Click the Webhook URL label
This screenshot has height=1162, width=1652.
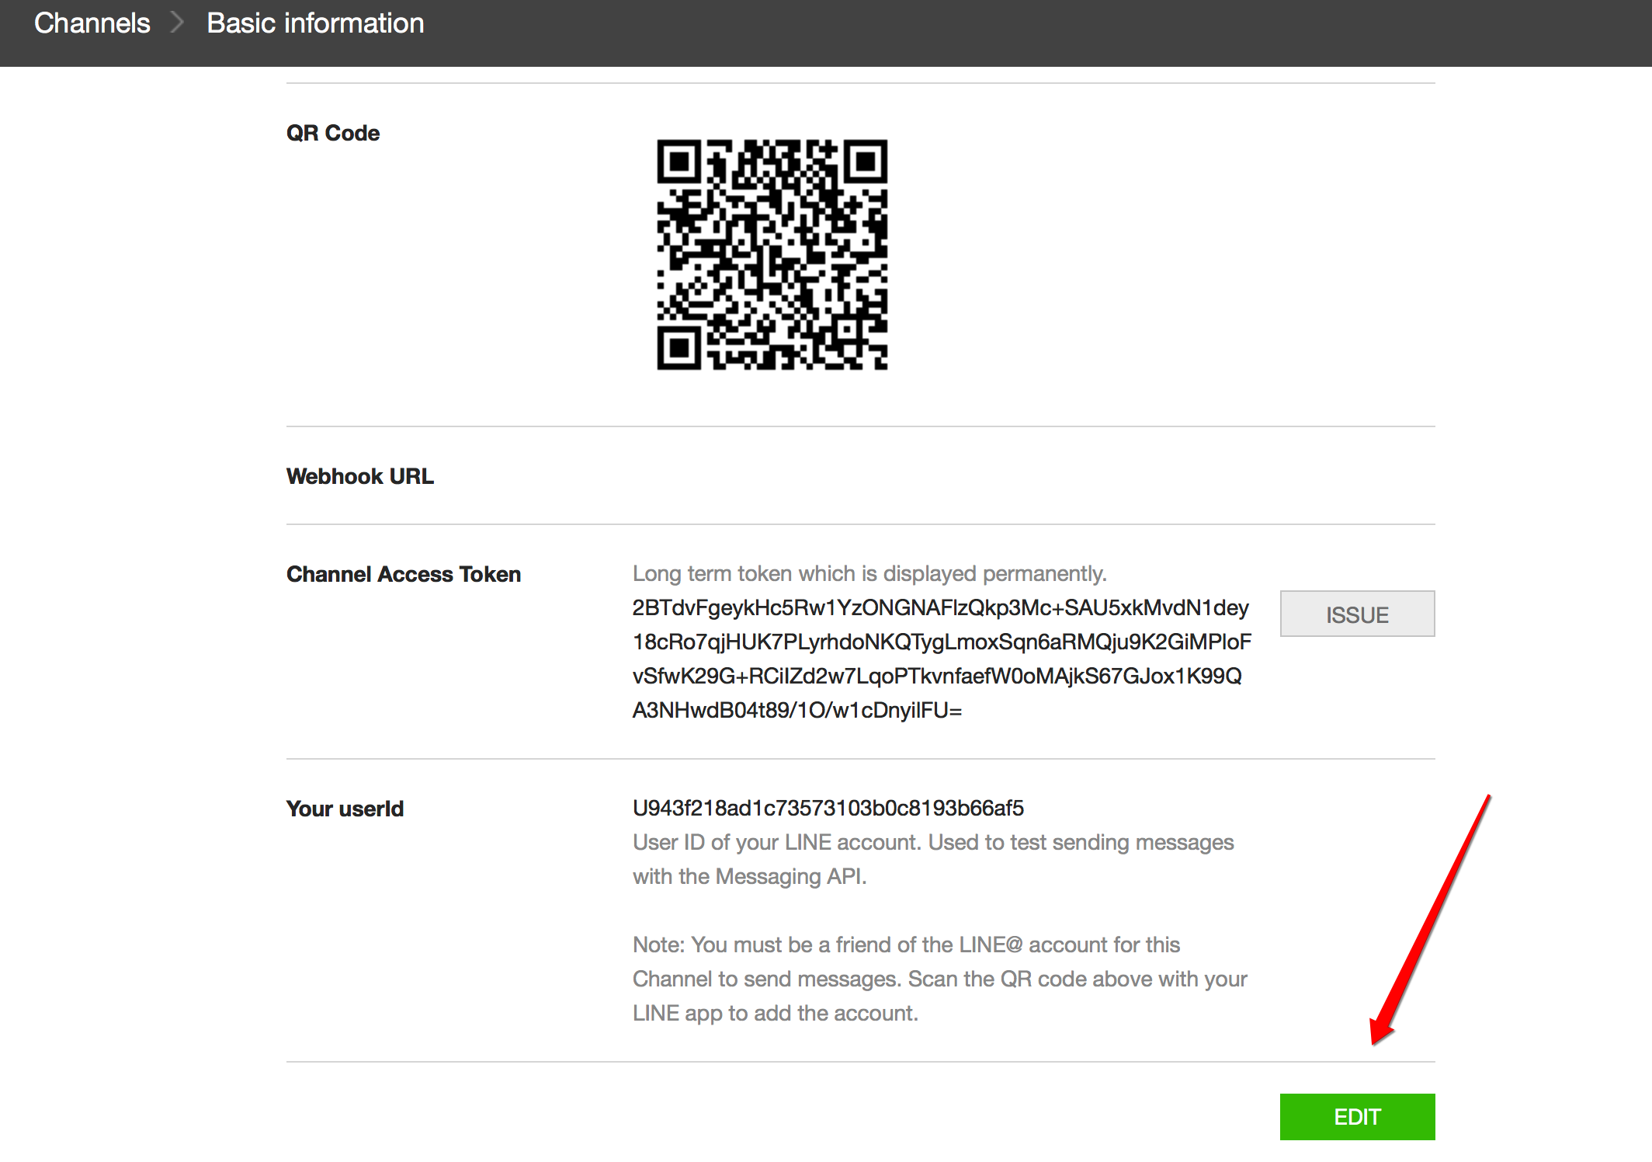[359, 476]
